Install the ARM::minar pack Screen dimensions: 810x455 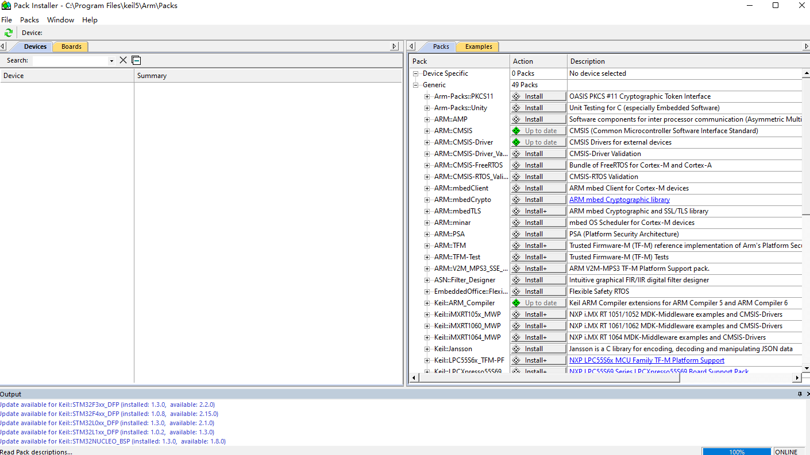[x=538, y=223]
